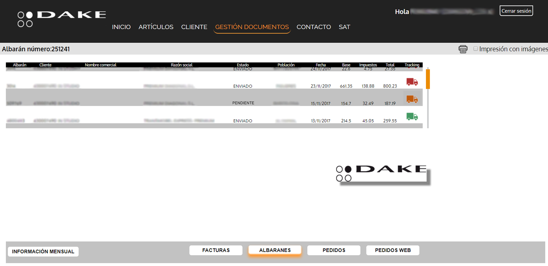Screen dimensions: 548x266
Task: Open SAT menu
Action: point(344,27)
